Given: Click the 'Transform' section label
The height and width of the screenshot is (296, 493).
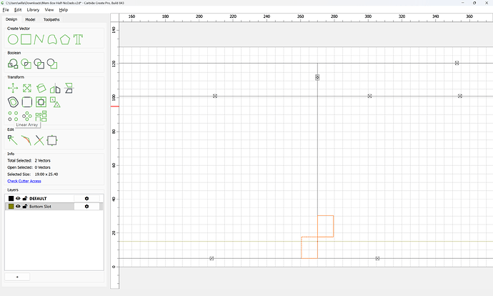Looking at the screenshot, I should (x=16, y=77).
